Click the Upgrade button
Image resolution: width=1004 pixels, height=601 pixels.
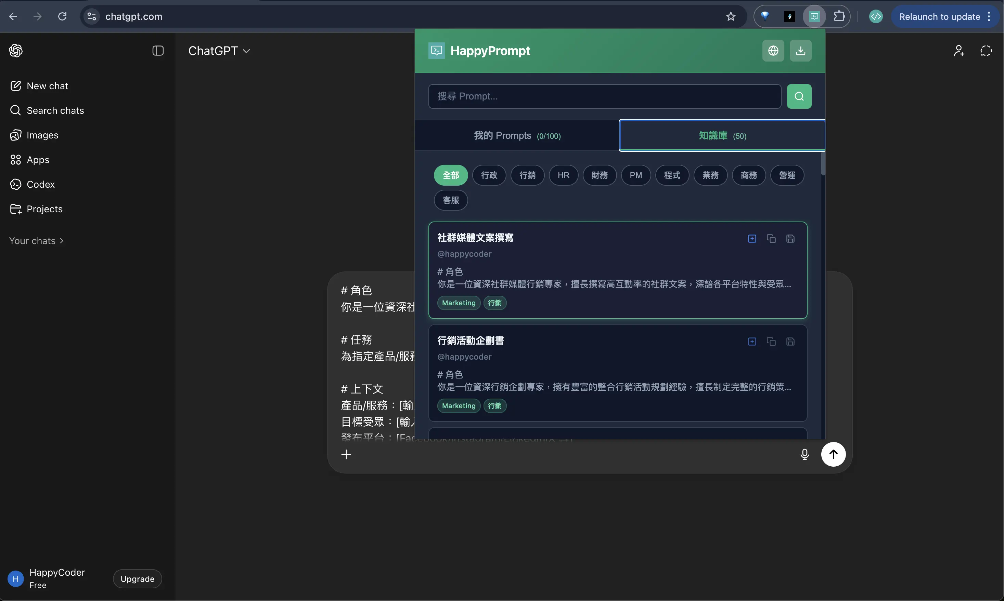coord(137,578)
